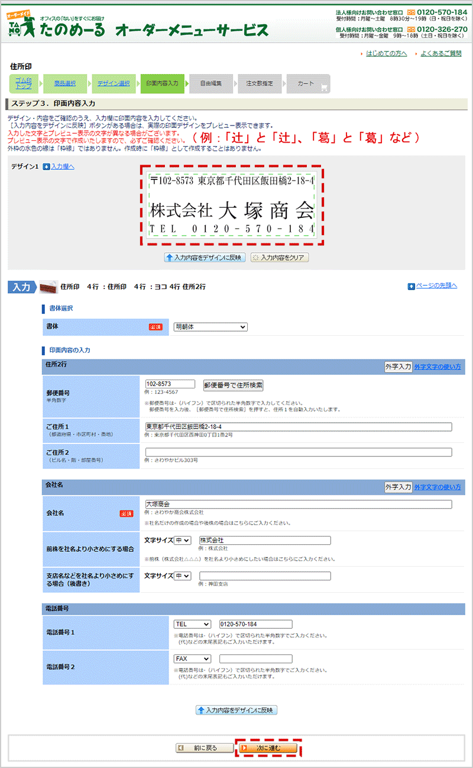Open the FAX dropdown for 電話番号2
473x768 pixels.
192,659
